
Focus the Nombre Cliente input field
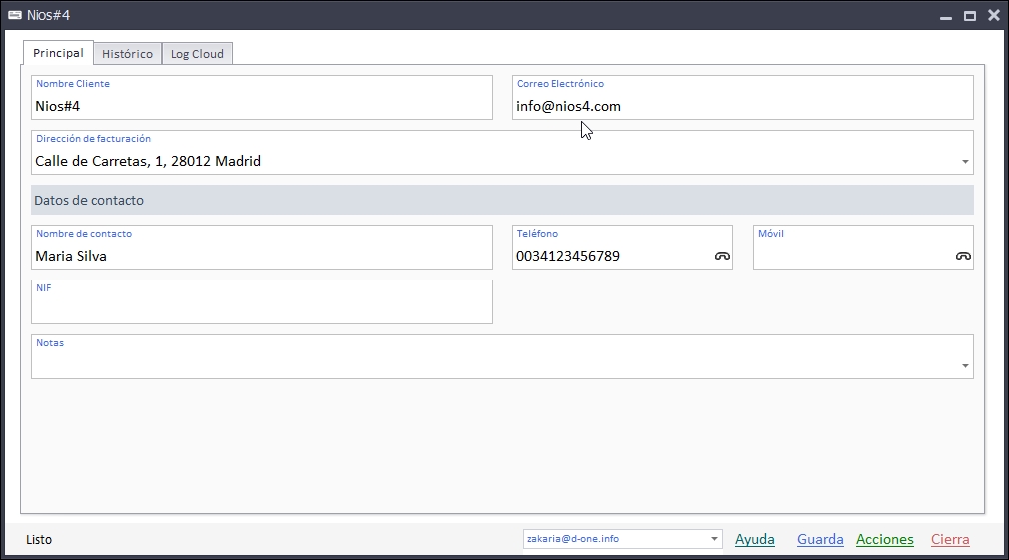[x=260, y=106]
